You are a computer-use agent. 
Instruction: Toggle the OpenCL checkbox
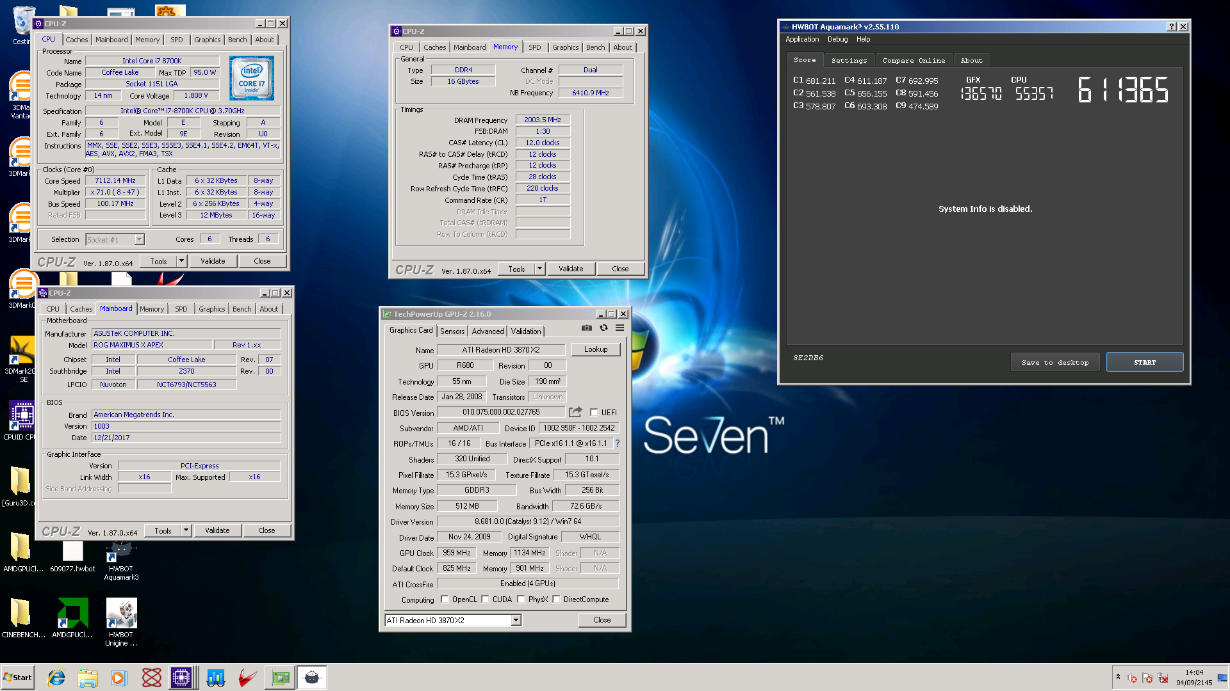(445, 600)
